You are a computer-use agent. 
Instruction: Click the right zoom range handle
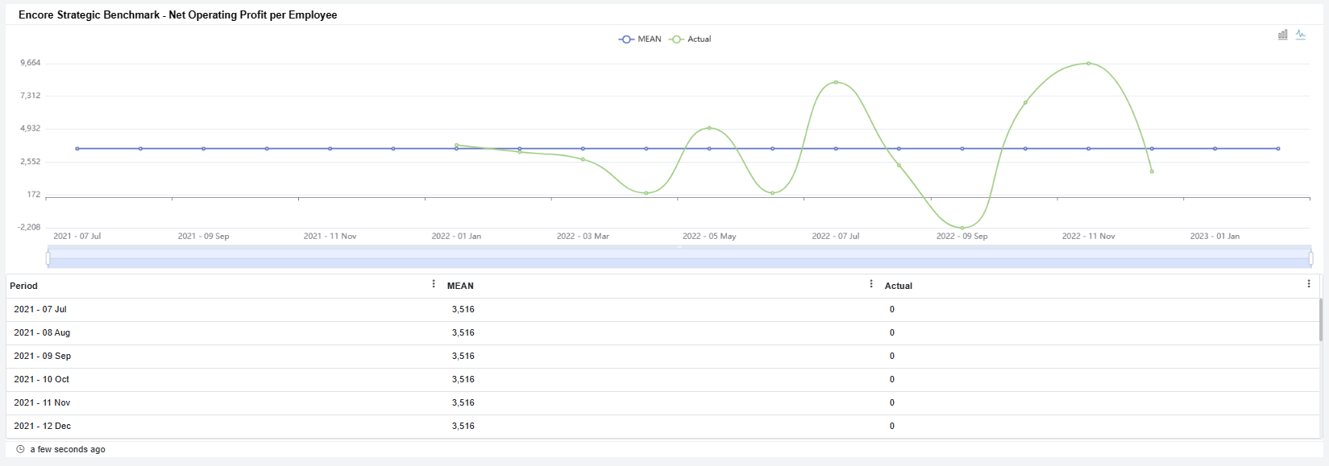click(1310, 258)
